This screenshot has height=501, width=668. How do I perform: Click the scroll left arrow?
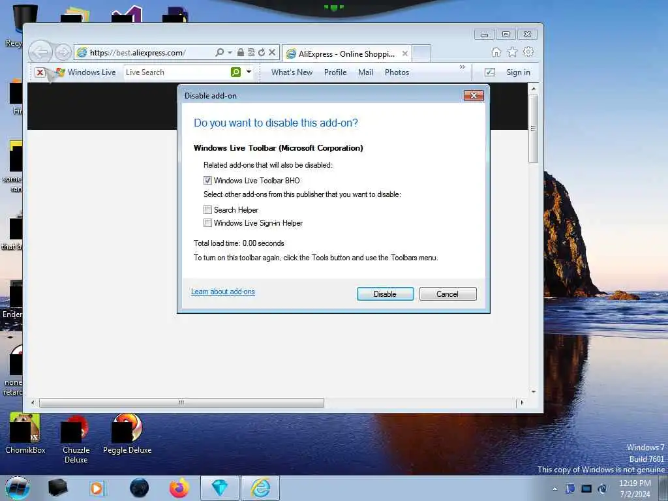(33, 402)
